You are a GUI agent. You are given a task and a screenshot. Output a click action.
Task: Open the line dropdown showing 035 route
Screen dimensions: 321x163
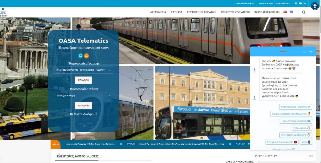tap(83, 70)
